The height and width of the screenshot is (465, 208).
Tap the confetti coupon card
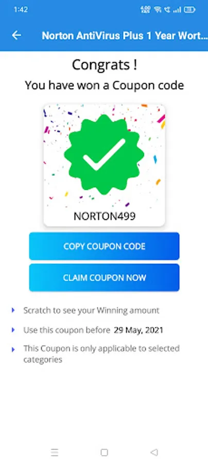[105, 165]
